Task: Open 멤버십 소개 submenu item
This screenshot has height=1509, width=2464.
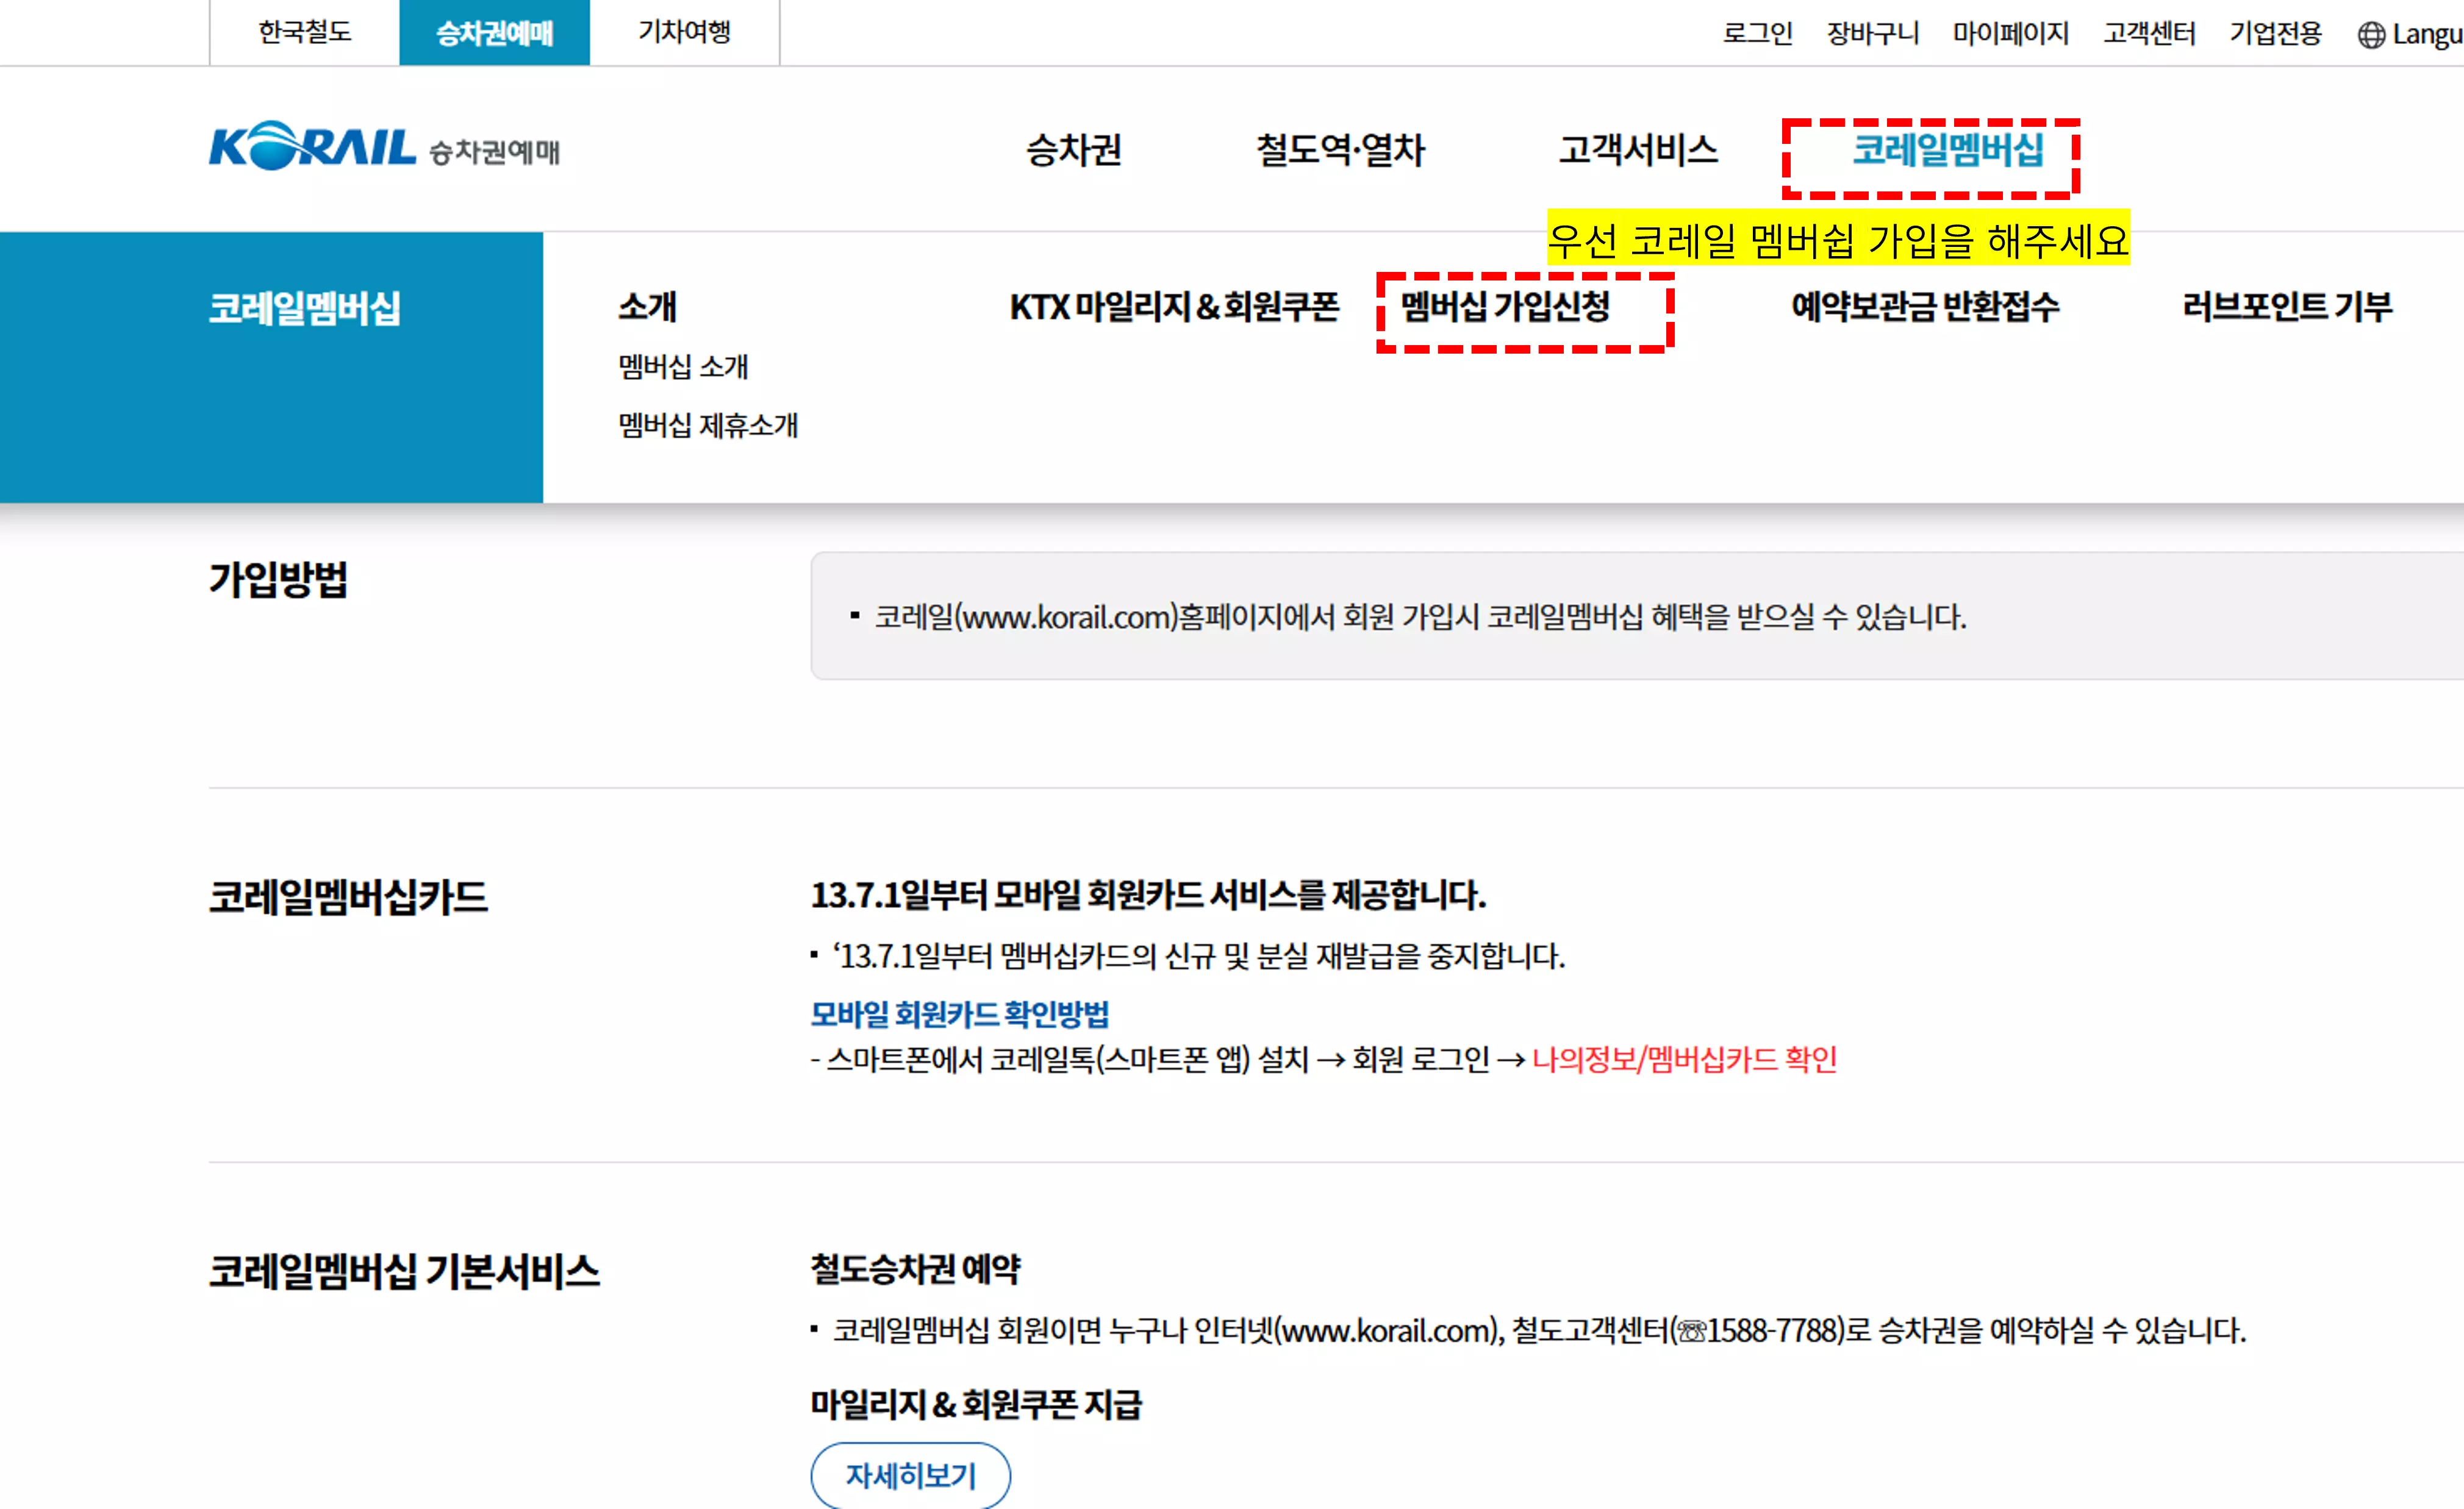Action: (683, 367)
